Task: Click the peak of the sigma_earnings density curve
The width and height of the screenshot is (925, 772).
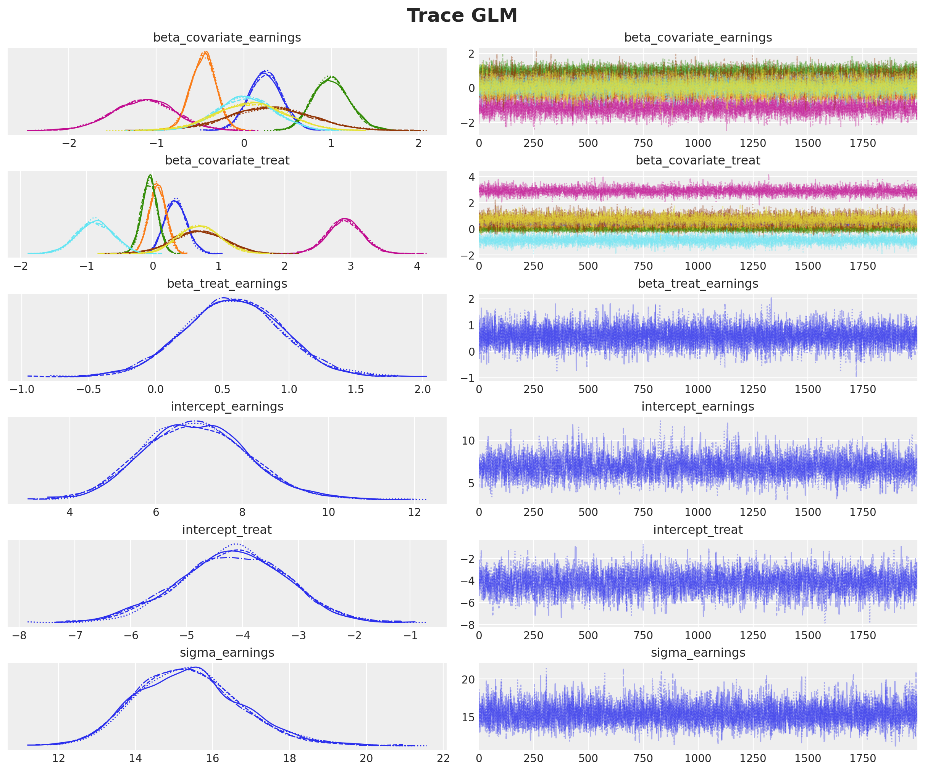Action: [x=196, y=667]
